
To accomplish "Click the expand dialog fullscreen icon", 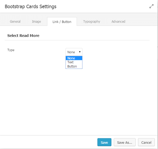I will click(151, 6).
